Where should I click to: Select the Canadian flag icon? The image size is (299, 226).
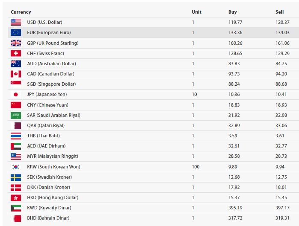16,74
